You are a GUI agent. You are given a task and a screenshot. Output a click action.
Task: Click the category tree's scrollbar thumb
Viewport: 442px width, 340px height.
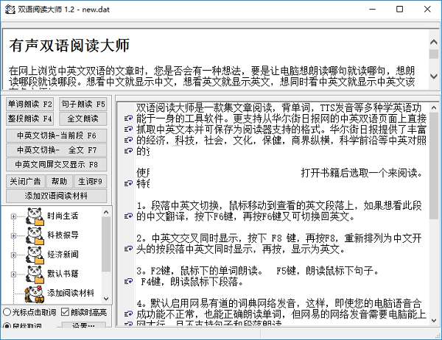pyautogui.click(x=106, y=244)
